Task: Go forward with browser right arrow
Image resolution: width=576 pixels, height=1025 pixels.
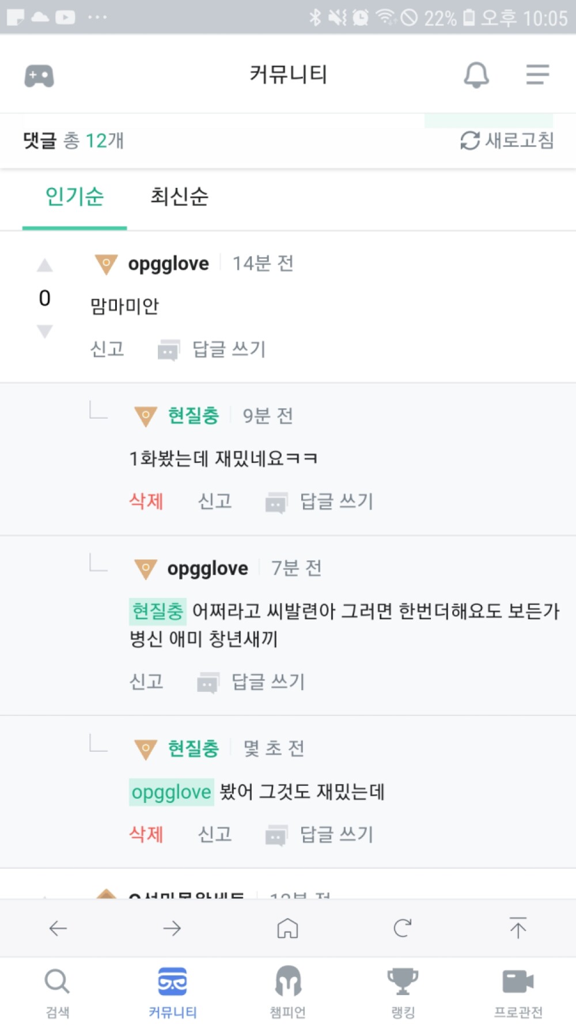Action: pyautogui.click(x=172, y=928)
